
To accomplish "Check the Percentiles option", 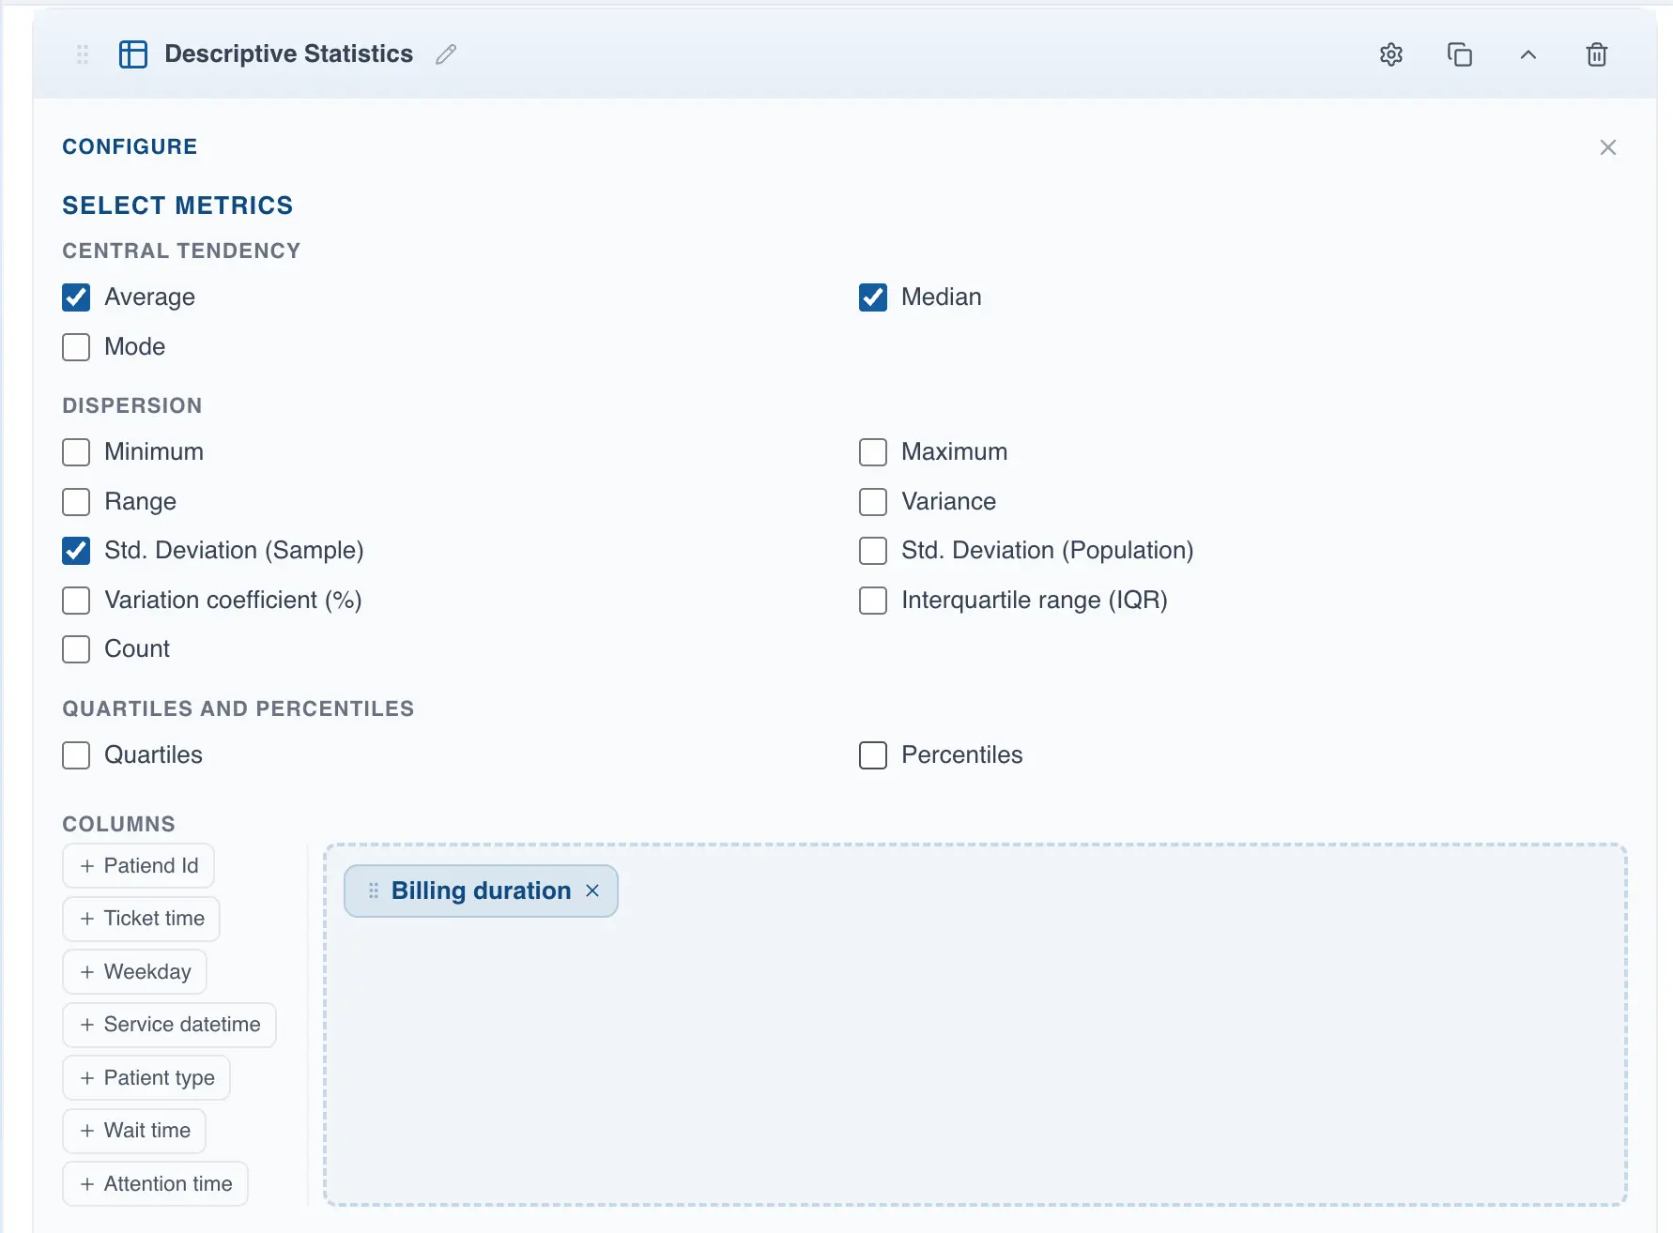I will click(872, 754).
